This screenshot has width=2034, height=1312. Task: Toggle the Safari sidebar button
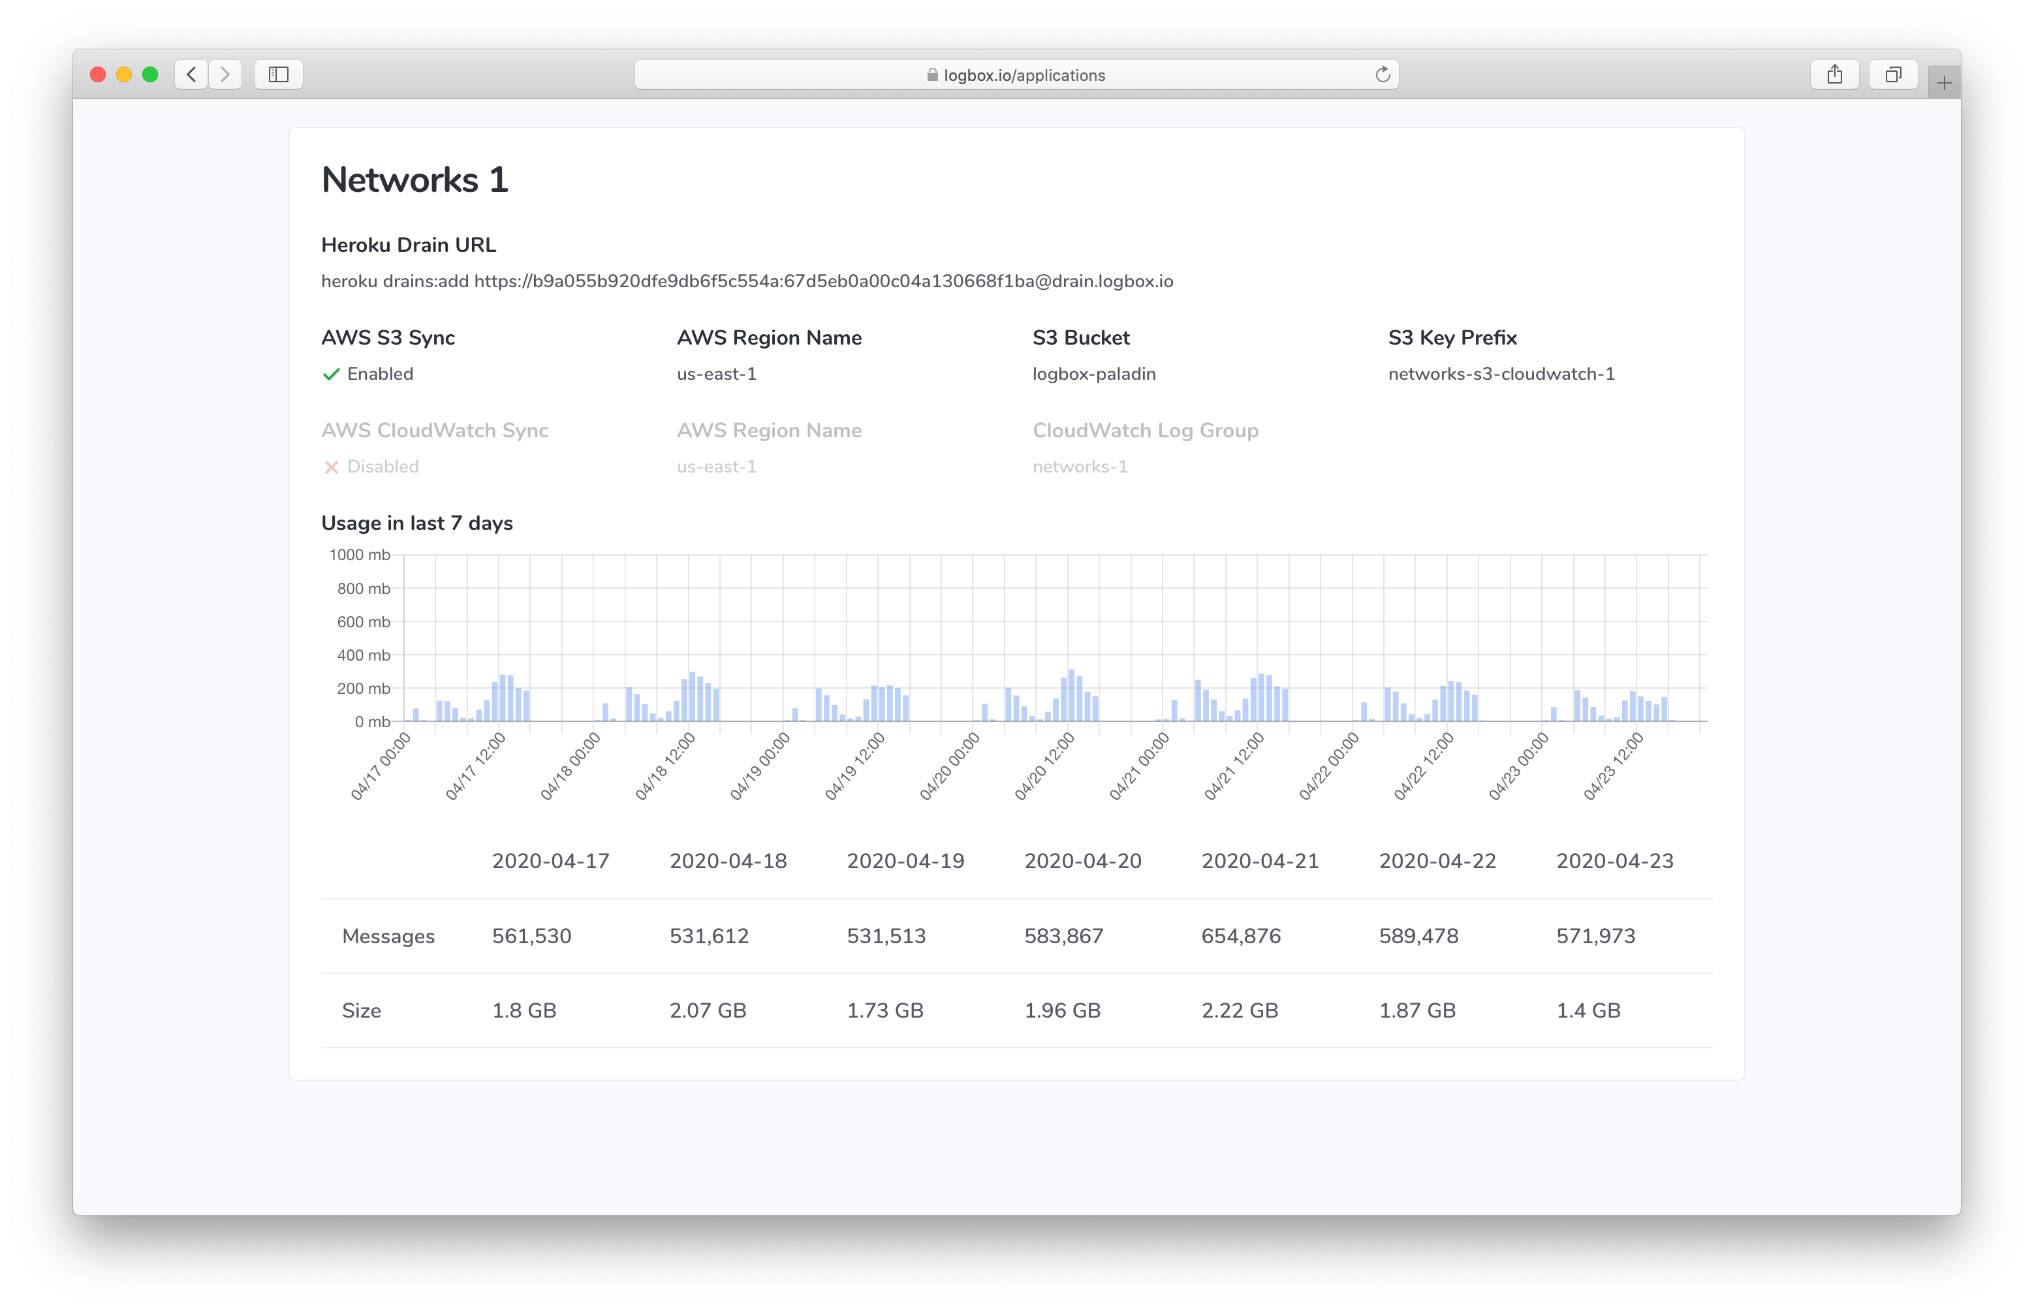tap(279, 75)
